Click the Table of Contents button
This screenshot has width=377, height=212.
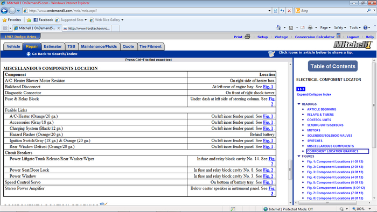(333, 66)
